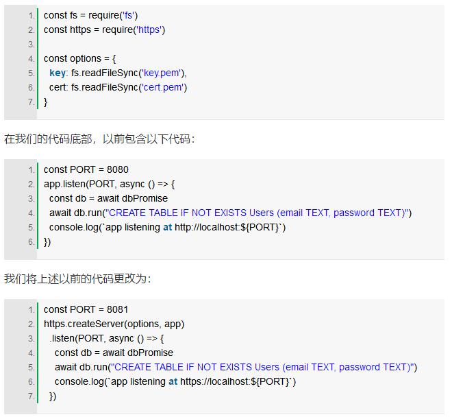
Task: Click the "const options = {" line
Action: (x=79, y=58)
